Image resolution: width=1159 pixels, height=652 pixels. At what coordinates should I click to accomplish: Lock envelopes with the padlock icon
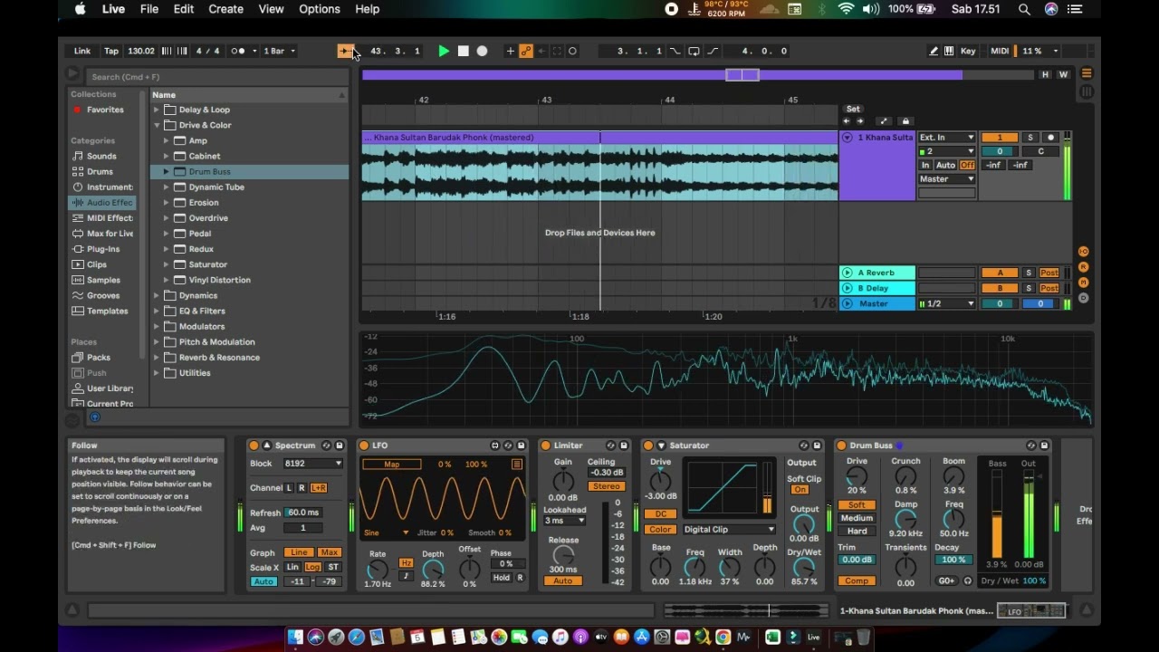[x=905, y=120]
